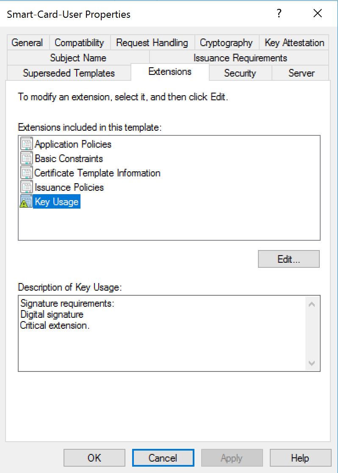Go to the Subject Name tab

click(78, 58)
